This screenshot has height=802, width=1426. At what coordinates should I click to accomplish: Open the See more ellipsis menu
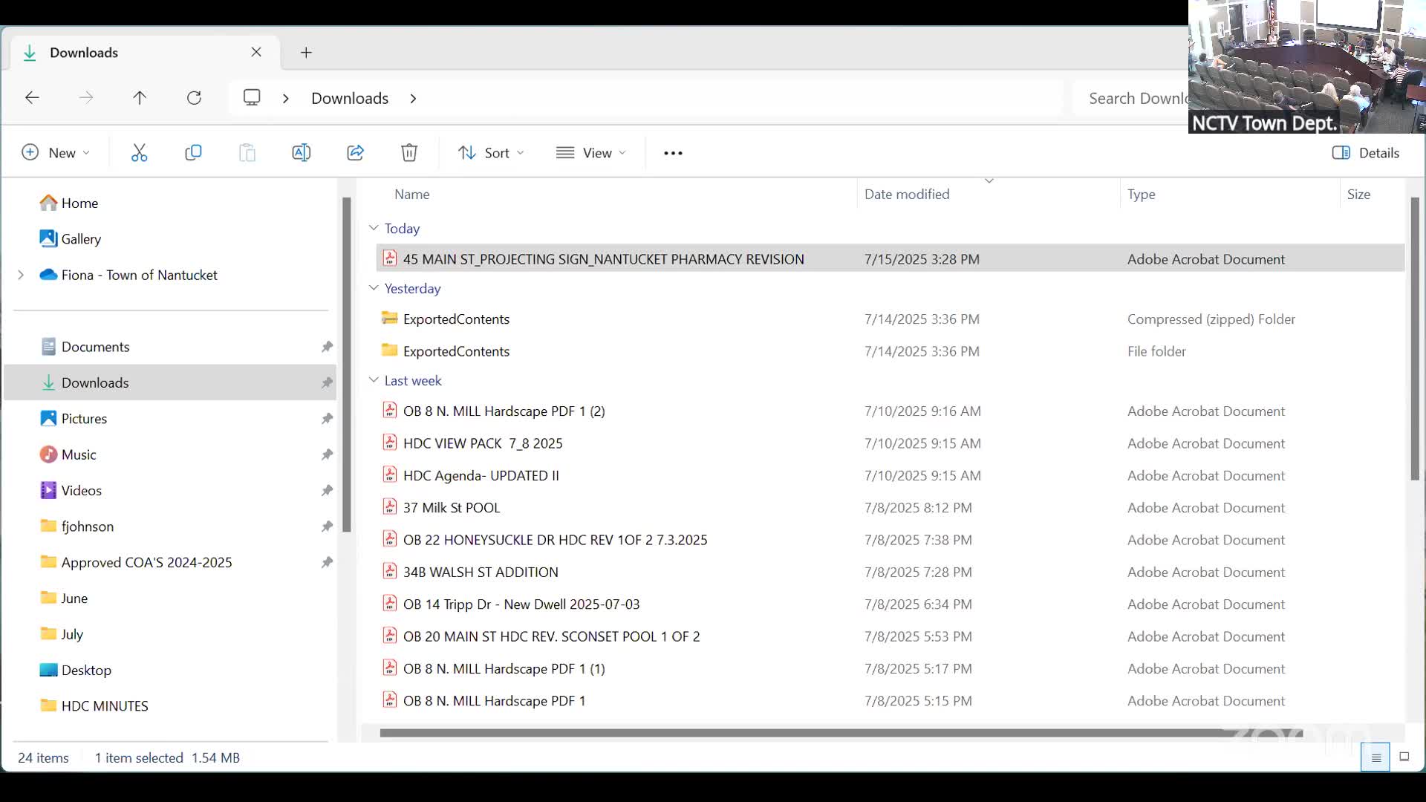[x=673, y=153]
